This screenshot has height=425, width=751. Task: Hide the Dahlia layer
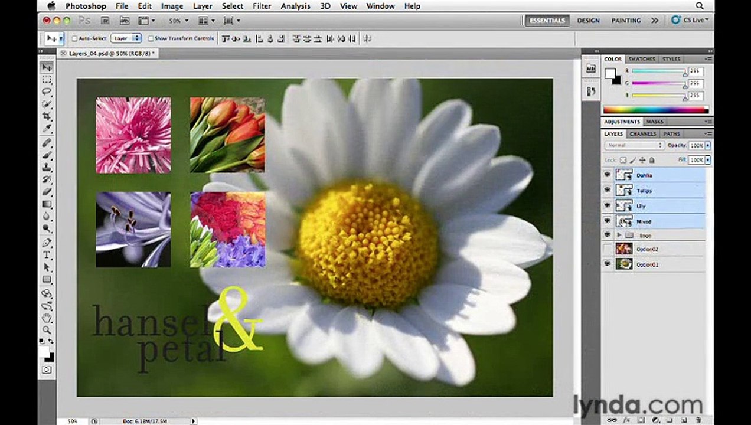(607, 175)
